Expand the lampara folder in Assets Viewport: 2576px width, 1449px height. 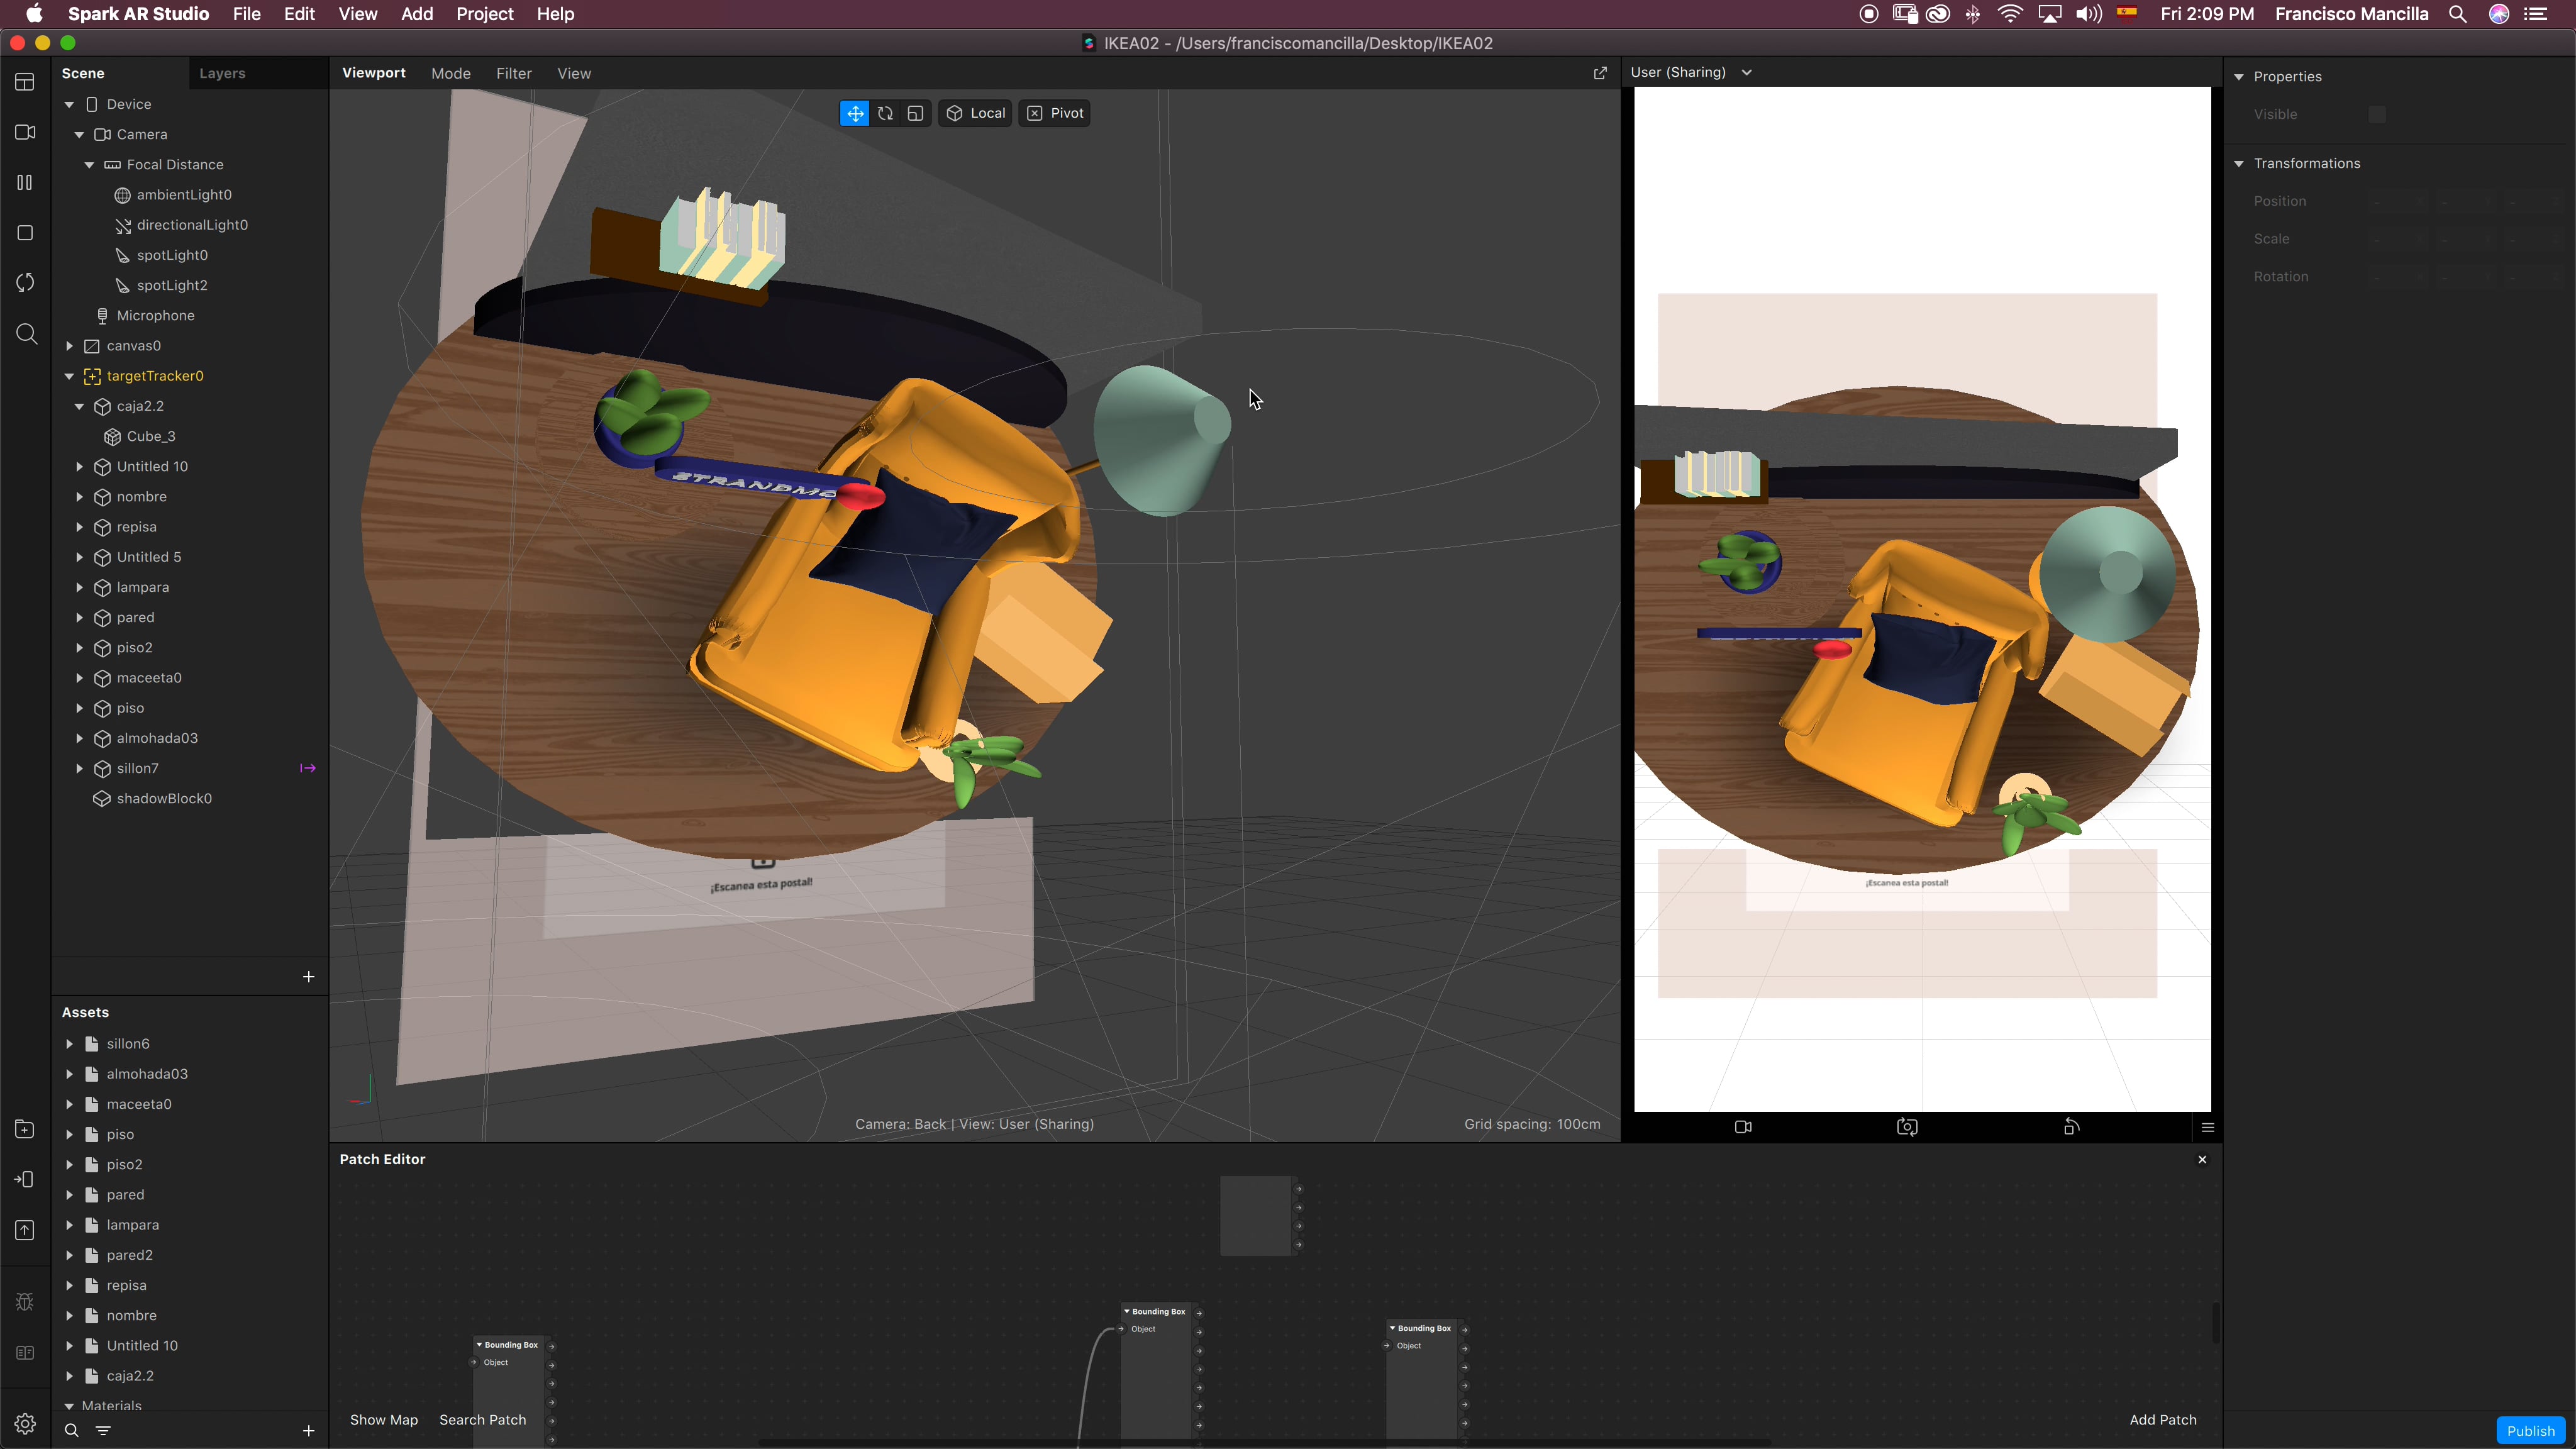pyautogui.click(x=69, y=1225)
